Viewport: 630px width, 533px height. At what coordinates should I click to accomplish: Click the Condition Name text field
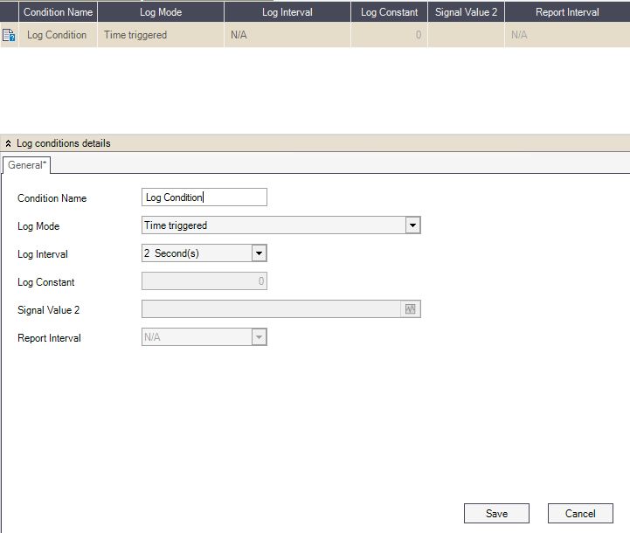tap(204, 197)
